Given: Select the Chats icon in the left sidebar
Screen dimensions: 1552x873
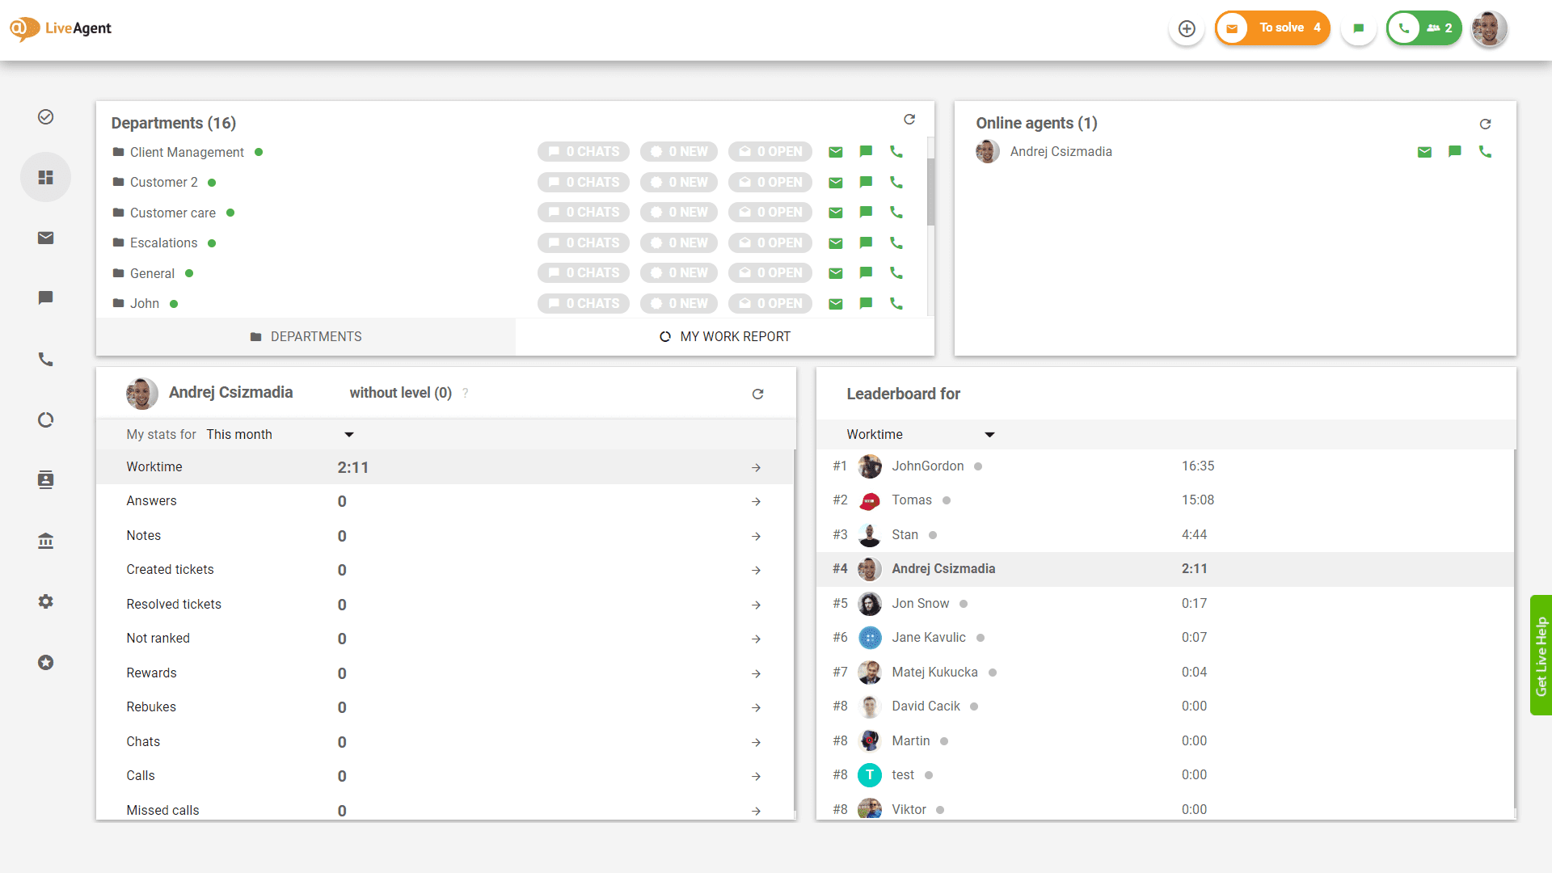Looking at the screenshot, I should [45, 297].
